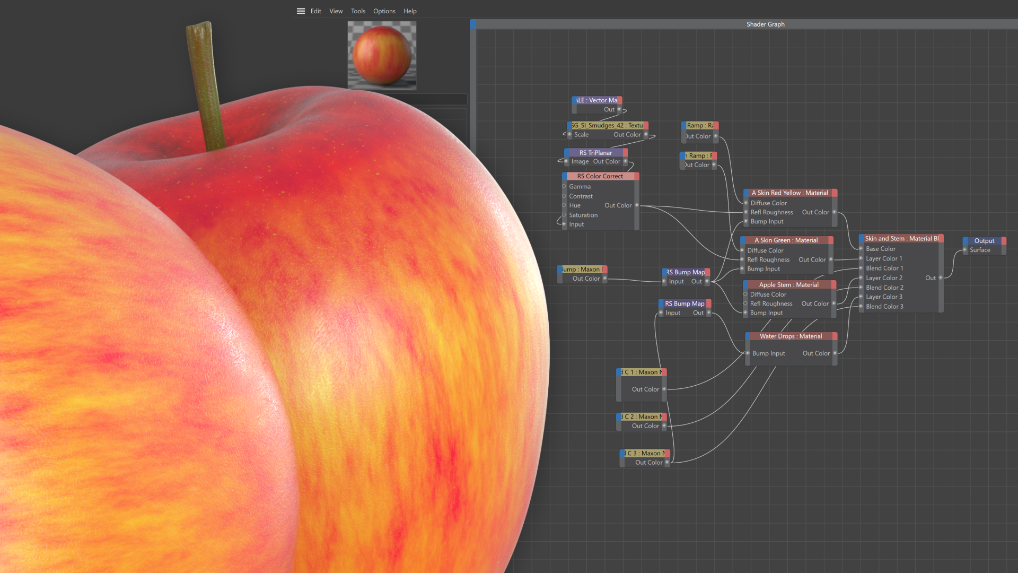Expand inputs via blue corner of RS Color Correct
The height and width of the screenshot is (573, 1018).
pos(564,176)
